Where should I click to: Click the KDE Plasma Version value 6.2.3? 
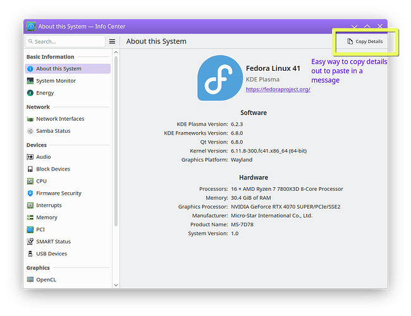236,125
